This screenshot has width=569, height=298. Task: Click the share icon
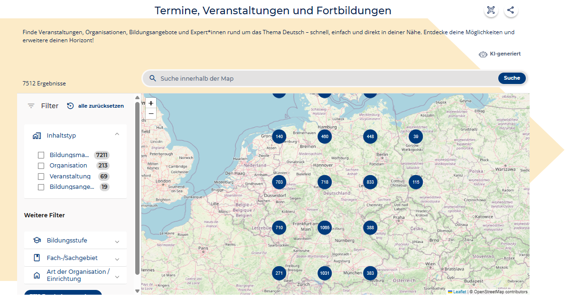pyautogui.click(x=511, y=10)
